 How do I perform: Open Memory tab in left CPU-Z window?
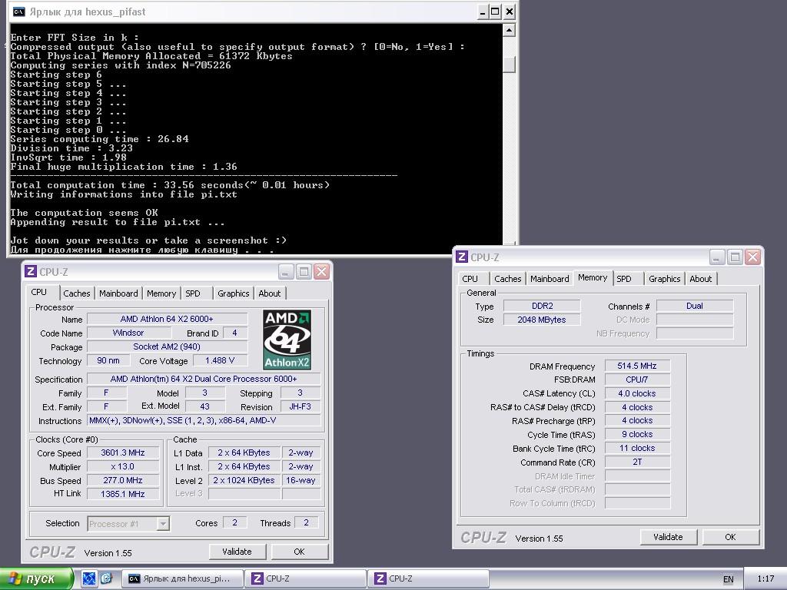161,293
